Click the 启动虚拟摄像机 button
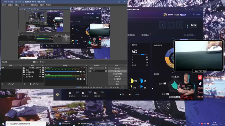Screen dimensions: 225x126 [x=118, y=74]
